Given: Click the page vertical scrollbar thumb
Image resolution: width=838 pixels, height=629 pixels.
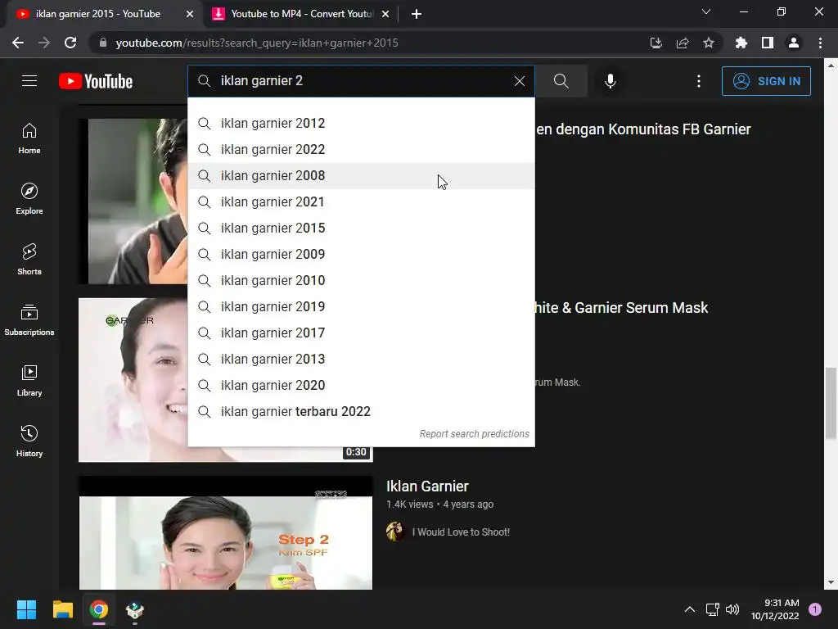Looking at the screenshot, I should click(830, 402).
